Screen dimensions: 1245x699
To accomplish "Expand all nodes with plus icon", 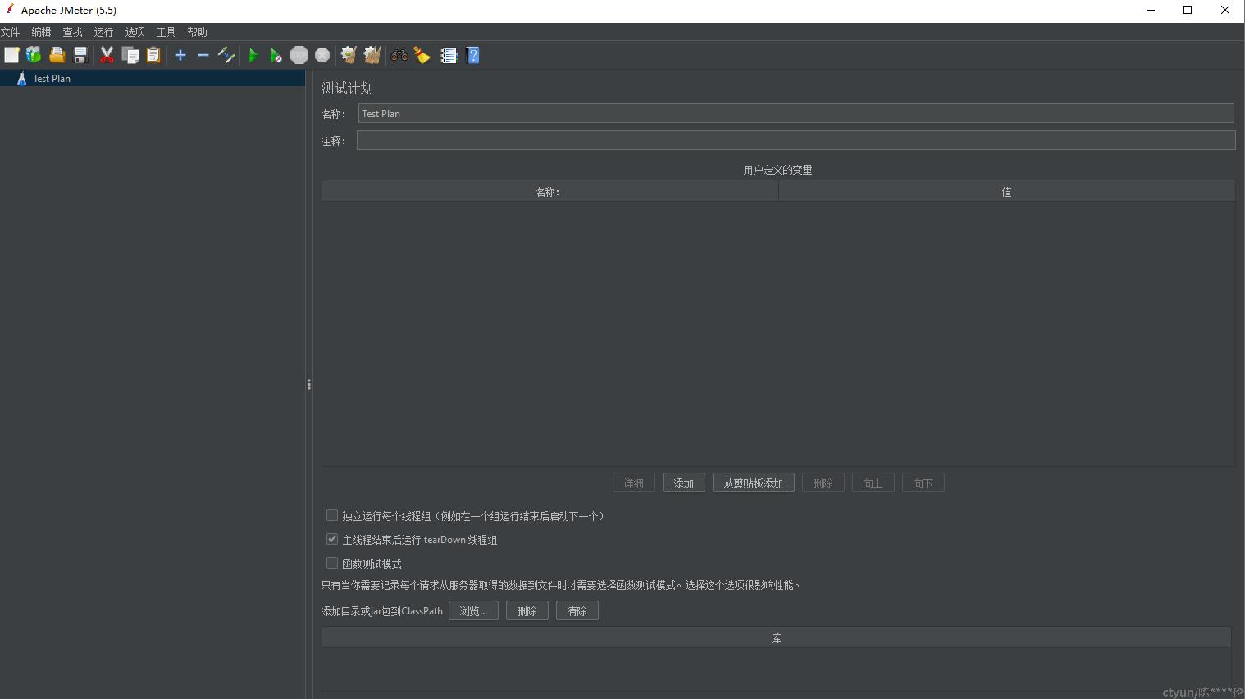I will pyautogui.click(x=180, y=55).
